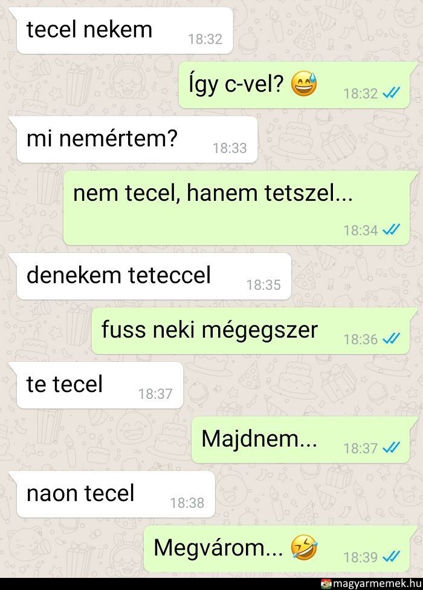The height and width of the screenshot is (590, 423).
Task: Click the blue read checkmarks at 18:34
Action: coord(391,229)
